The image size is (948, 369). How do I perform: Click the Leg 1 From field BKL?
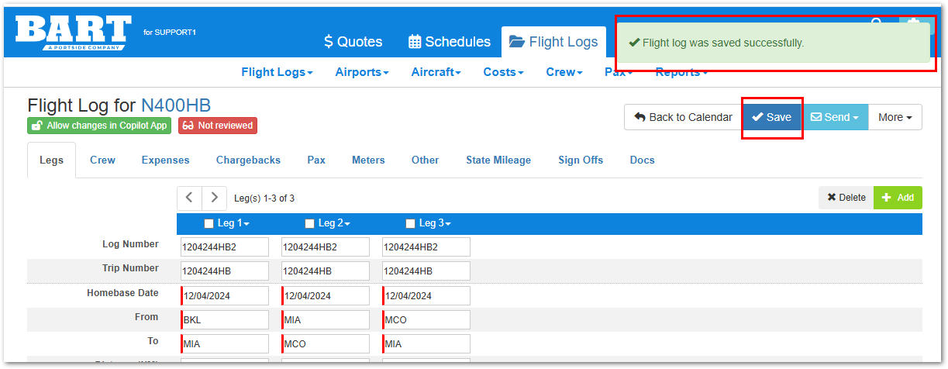pyautogui.click(x=225, y=319)
